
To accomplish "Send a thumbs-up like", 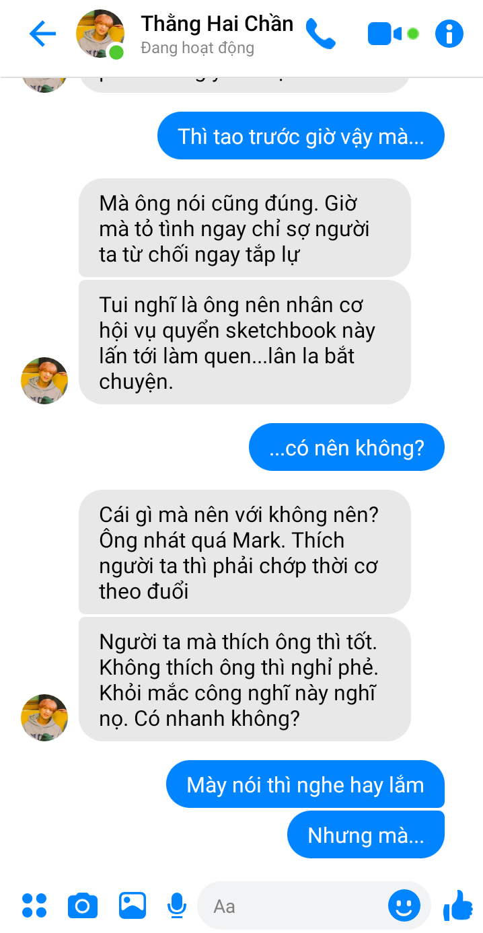I will [458, 905].
